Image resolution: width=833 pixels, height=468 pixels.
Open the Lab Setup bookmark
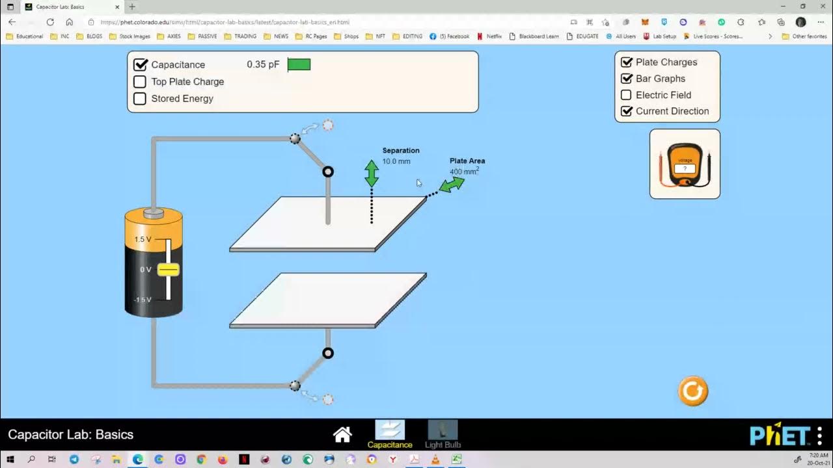[660, 36]
